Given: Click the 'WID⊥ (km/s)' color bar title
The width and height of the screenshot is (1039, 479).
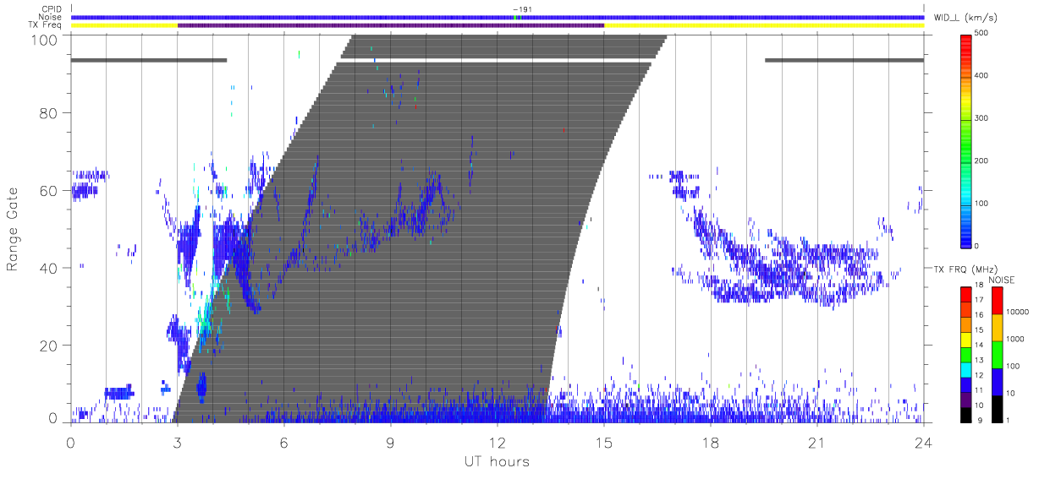Looking at the screenshot, I should (965, 17).
